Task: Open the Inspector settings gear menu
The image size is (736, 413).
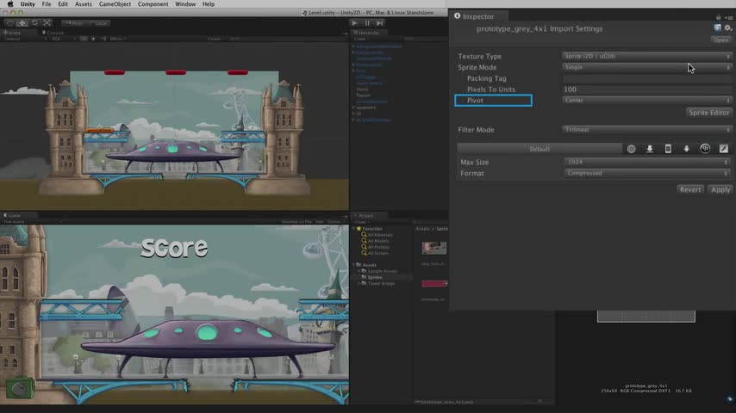Action: 728,28
